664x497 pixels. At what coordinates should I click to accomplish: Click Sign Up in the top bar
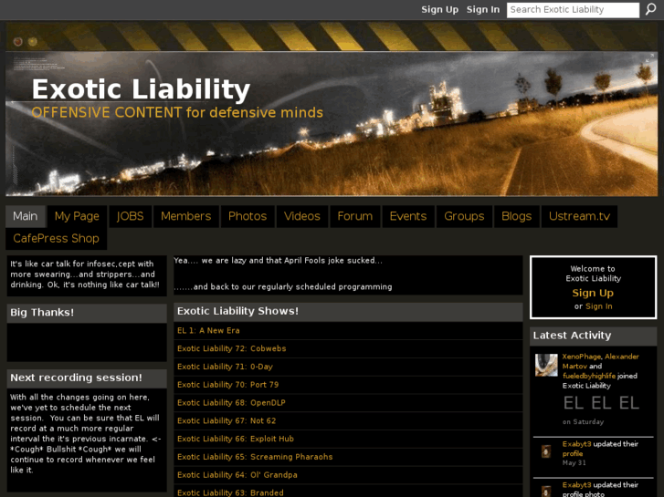[x=439, y=9]
